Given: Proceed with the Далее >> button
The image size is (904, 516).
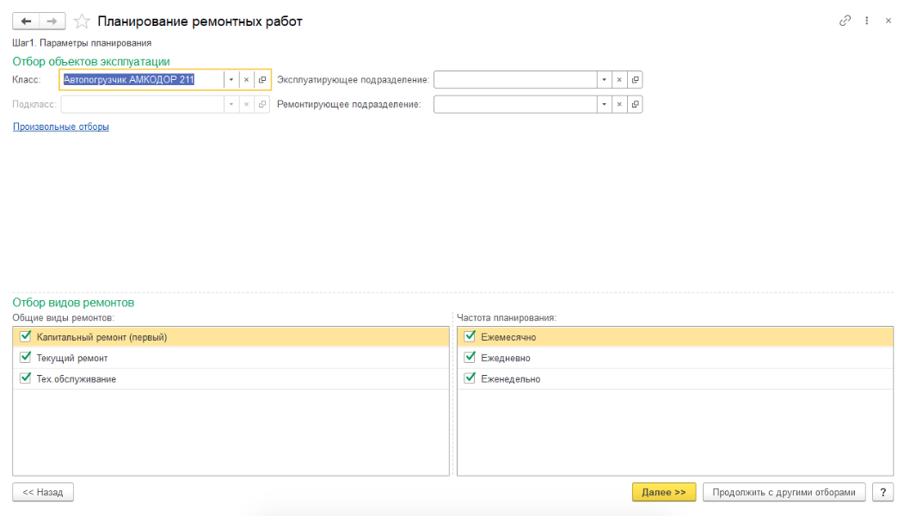Looking at the screenshot, I should pyautogui.click(x=664, y=492).
